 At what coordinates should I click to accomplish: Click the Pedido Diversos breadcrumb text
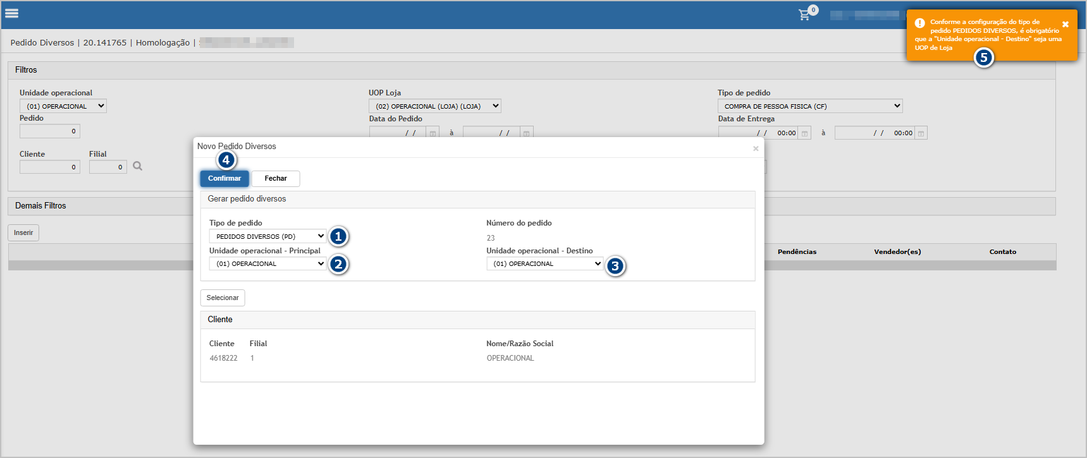point(42,42)
